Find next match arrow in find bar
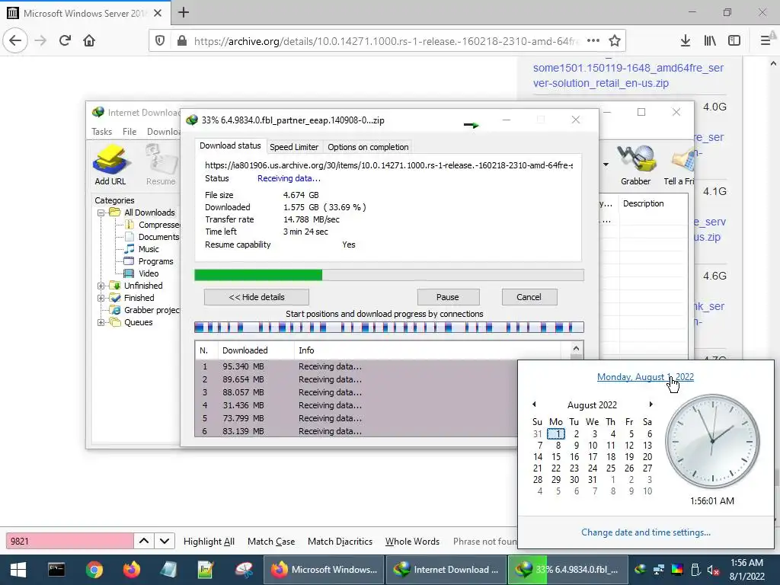This screenshot has height=585, width=780. click(165, 541)
